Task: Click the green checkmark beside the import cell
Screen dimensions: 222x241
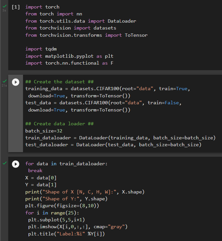Action: click(5, 6)
